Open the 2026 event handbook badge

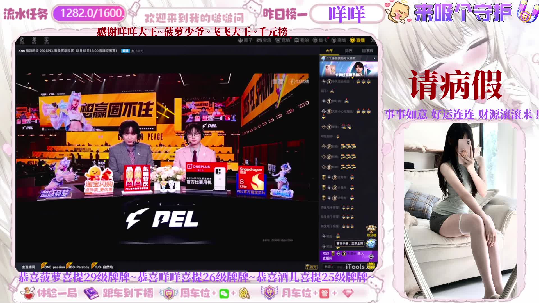pos(371,243)
